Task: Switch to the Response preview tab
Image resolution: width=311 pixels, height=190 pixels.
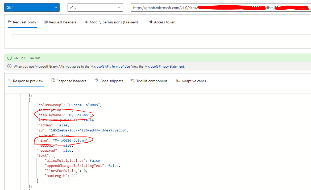Action: tap(26, 81)
